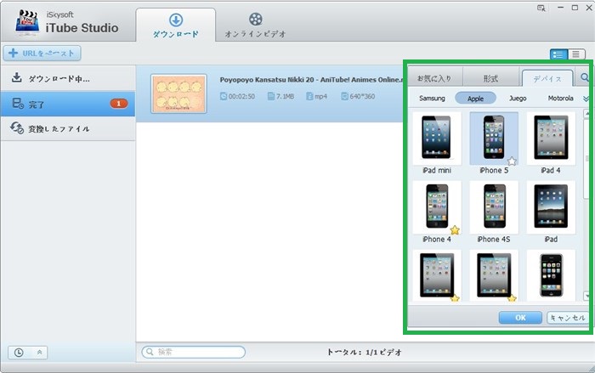Screen dimensions: 595x373
Task: Click the search magnifier in device panel
Action: pyautogui.click(x=585, y=78)
